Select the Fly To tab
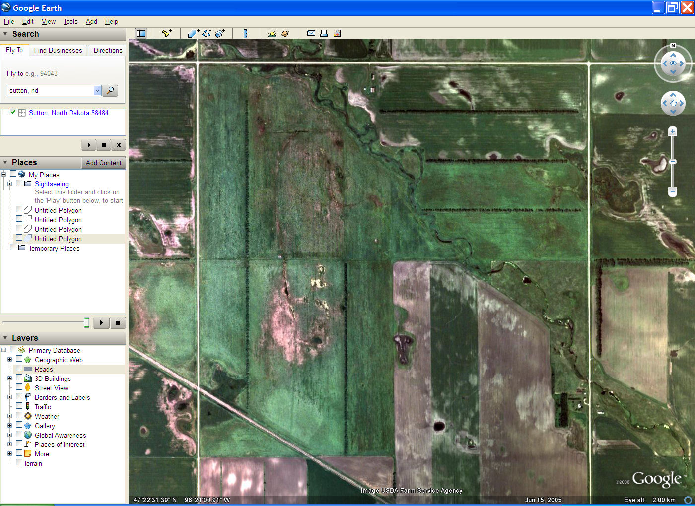 14,50
